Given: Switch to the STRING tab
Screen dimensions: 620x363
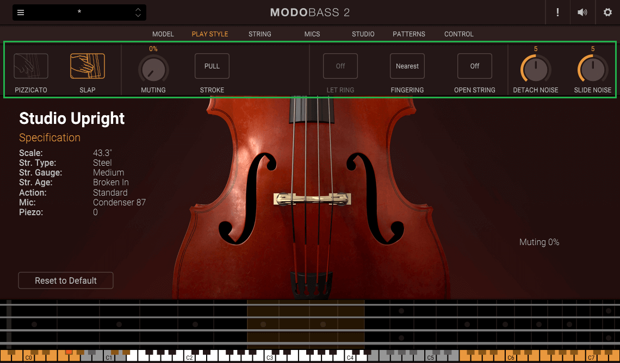Looking at the screenshot, I should tap(260, 34).
